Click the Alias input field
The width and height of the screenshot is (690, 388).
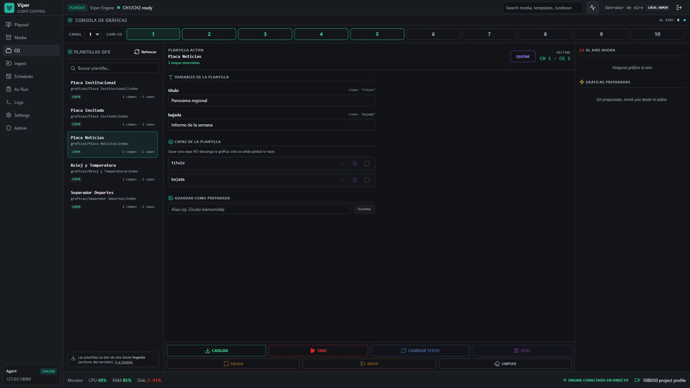[260, 209]
